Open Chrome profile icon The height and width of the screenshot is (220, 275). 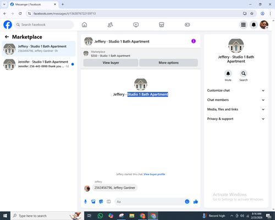tap(262, 13)
